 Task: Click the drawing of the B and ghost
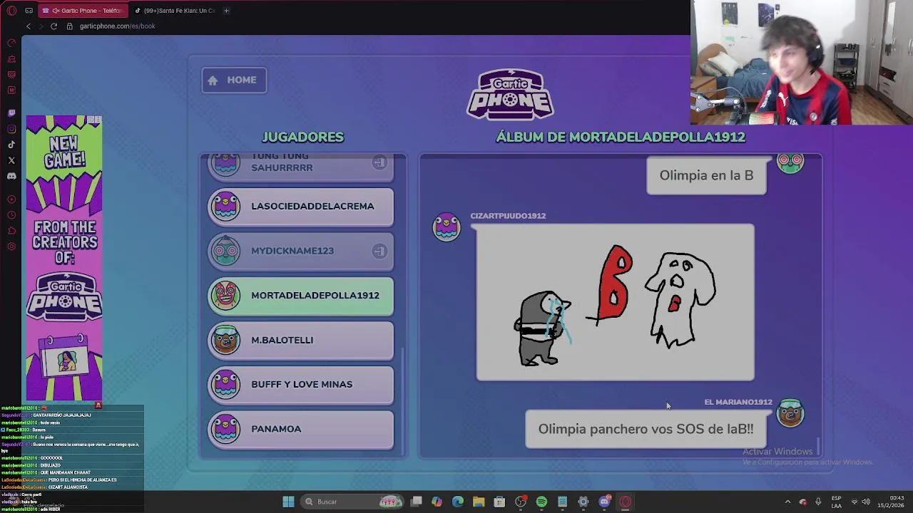click(615, 303)
